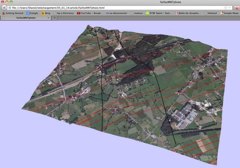Select the faillesMNTphoto tab
Image resolution: width=240 pixels, height=168 pixels.
pyautogui.click(x=25, y=18)
